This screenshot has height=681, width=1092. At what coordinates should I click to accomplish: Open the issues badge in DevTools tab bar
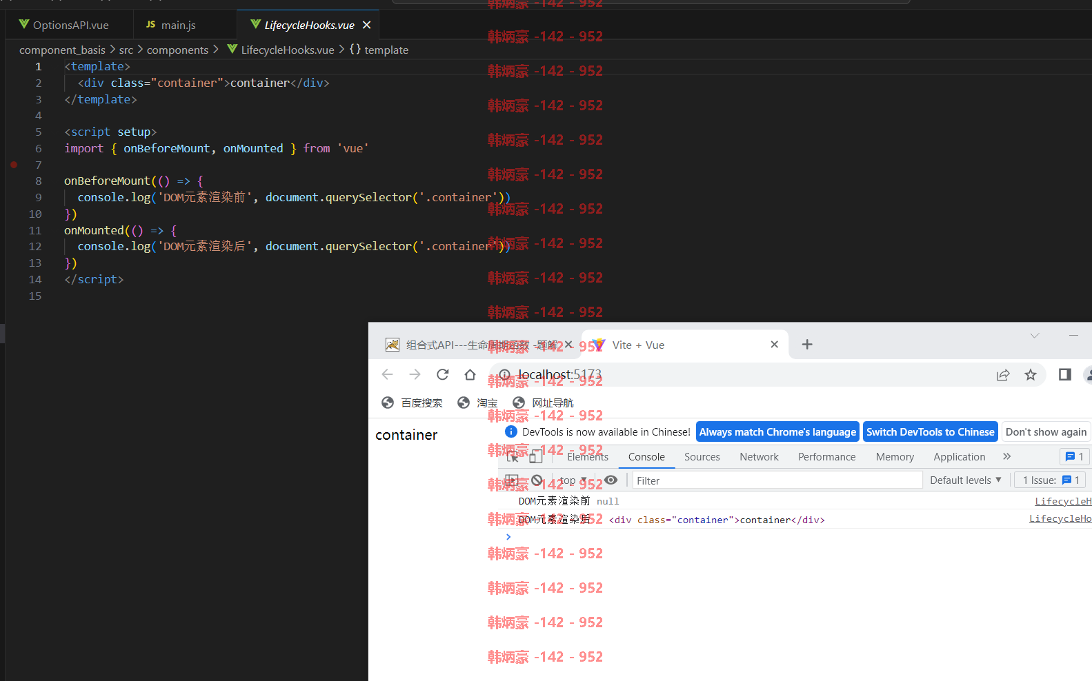pyautogui.click(x=1074, y=457)
